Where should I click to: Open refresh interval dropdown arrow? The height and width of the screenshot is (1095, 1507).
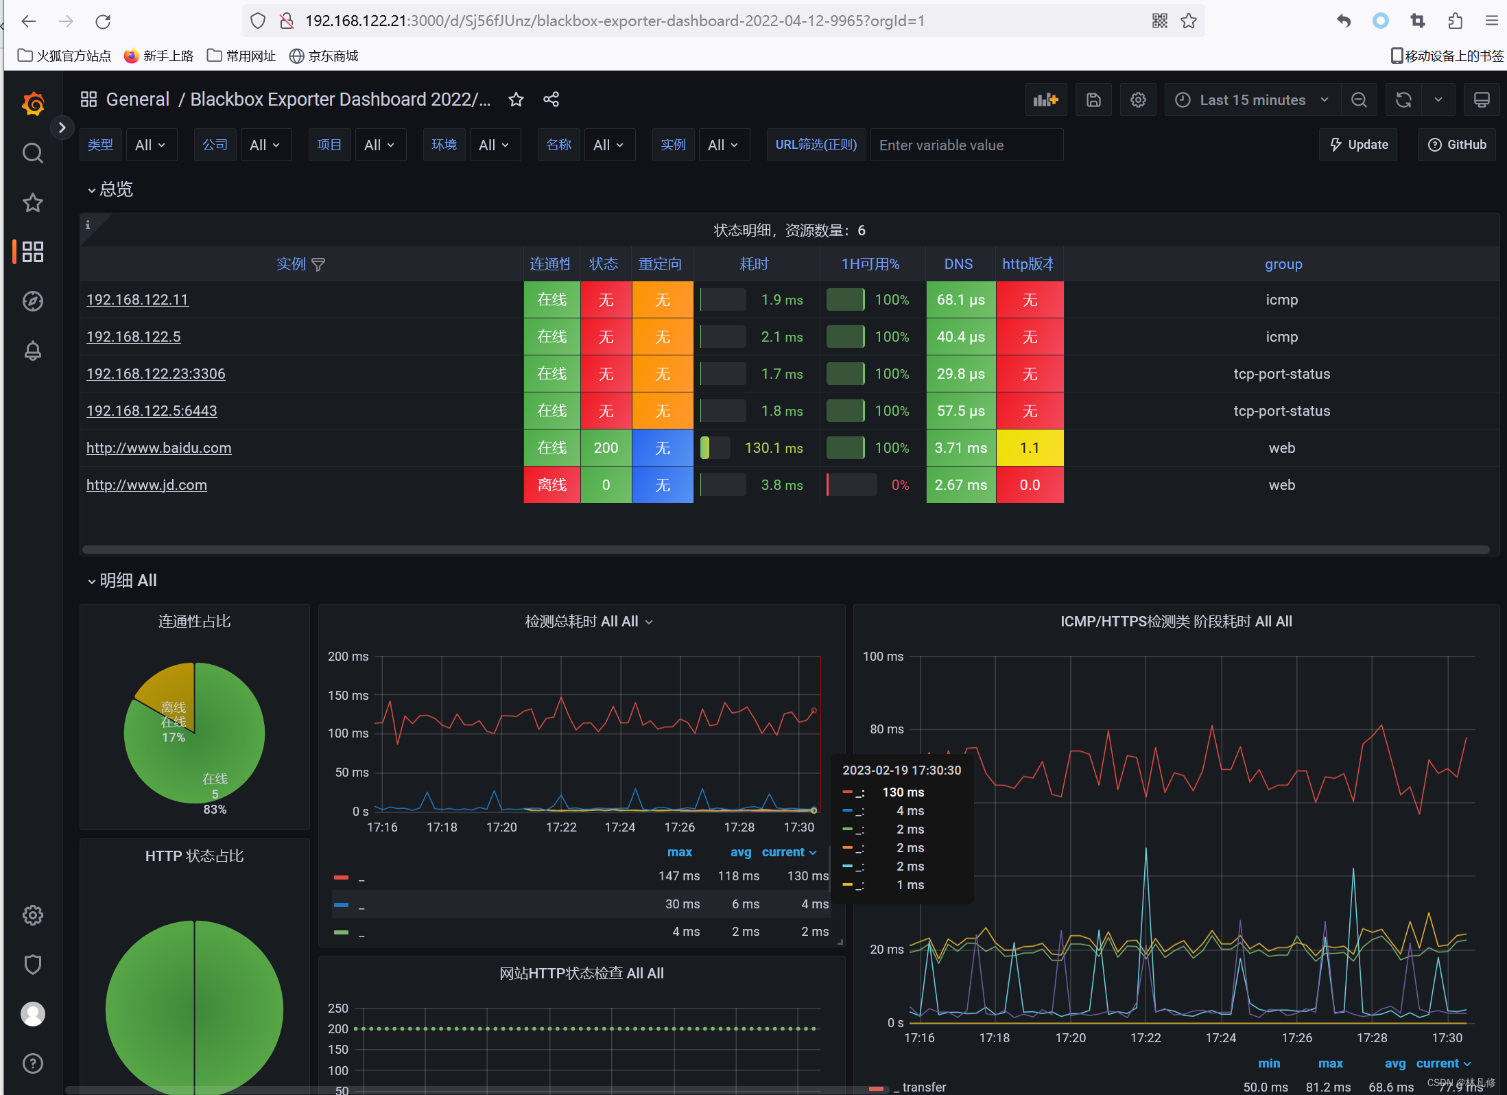[x=1438, y=100]
